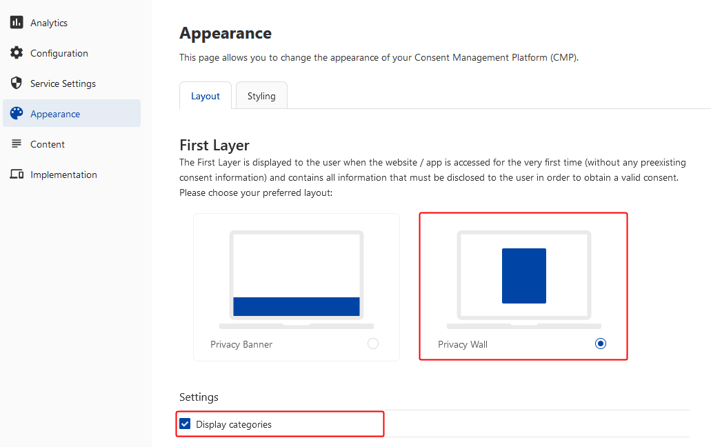Click the Configuration gear icon

pos(17,52)
